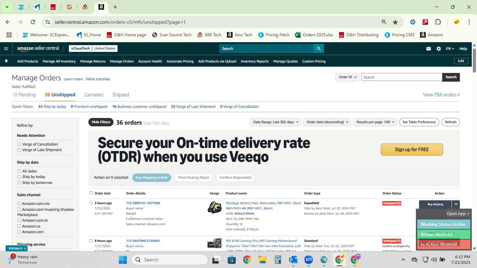Click the Seller Central top search field

[266, 49]
